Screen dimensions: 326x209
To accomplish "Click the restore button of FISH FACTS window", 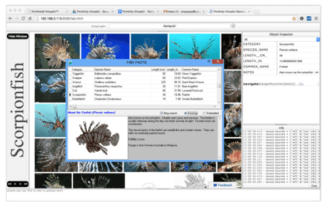I will point(209,61).
